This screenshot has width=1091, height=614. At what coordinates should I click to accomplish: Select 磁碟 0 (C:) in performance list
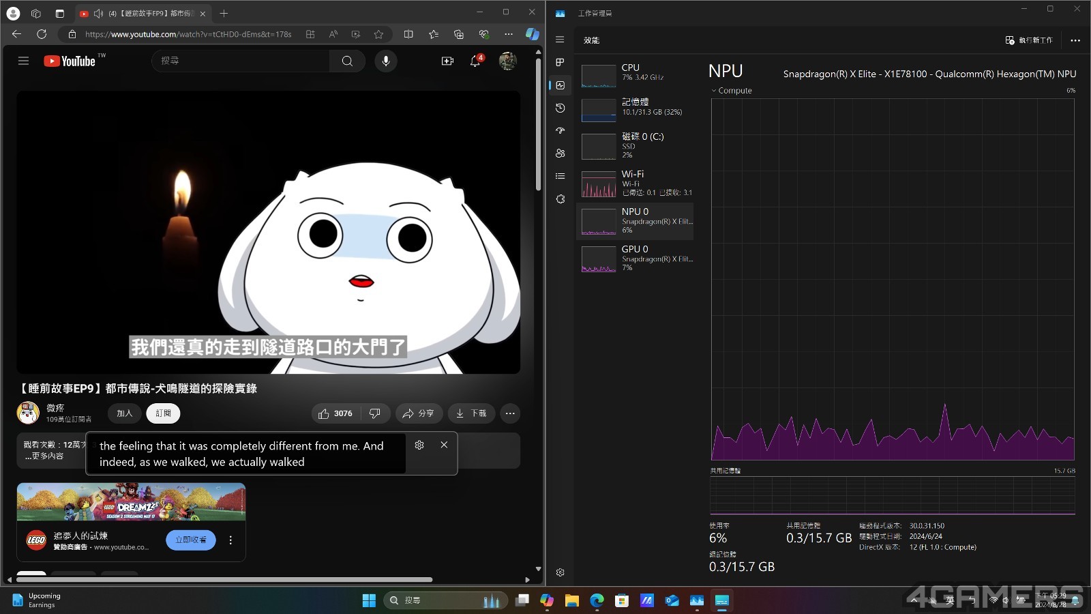point(635,145)
